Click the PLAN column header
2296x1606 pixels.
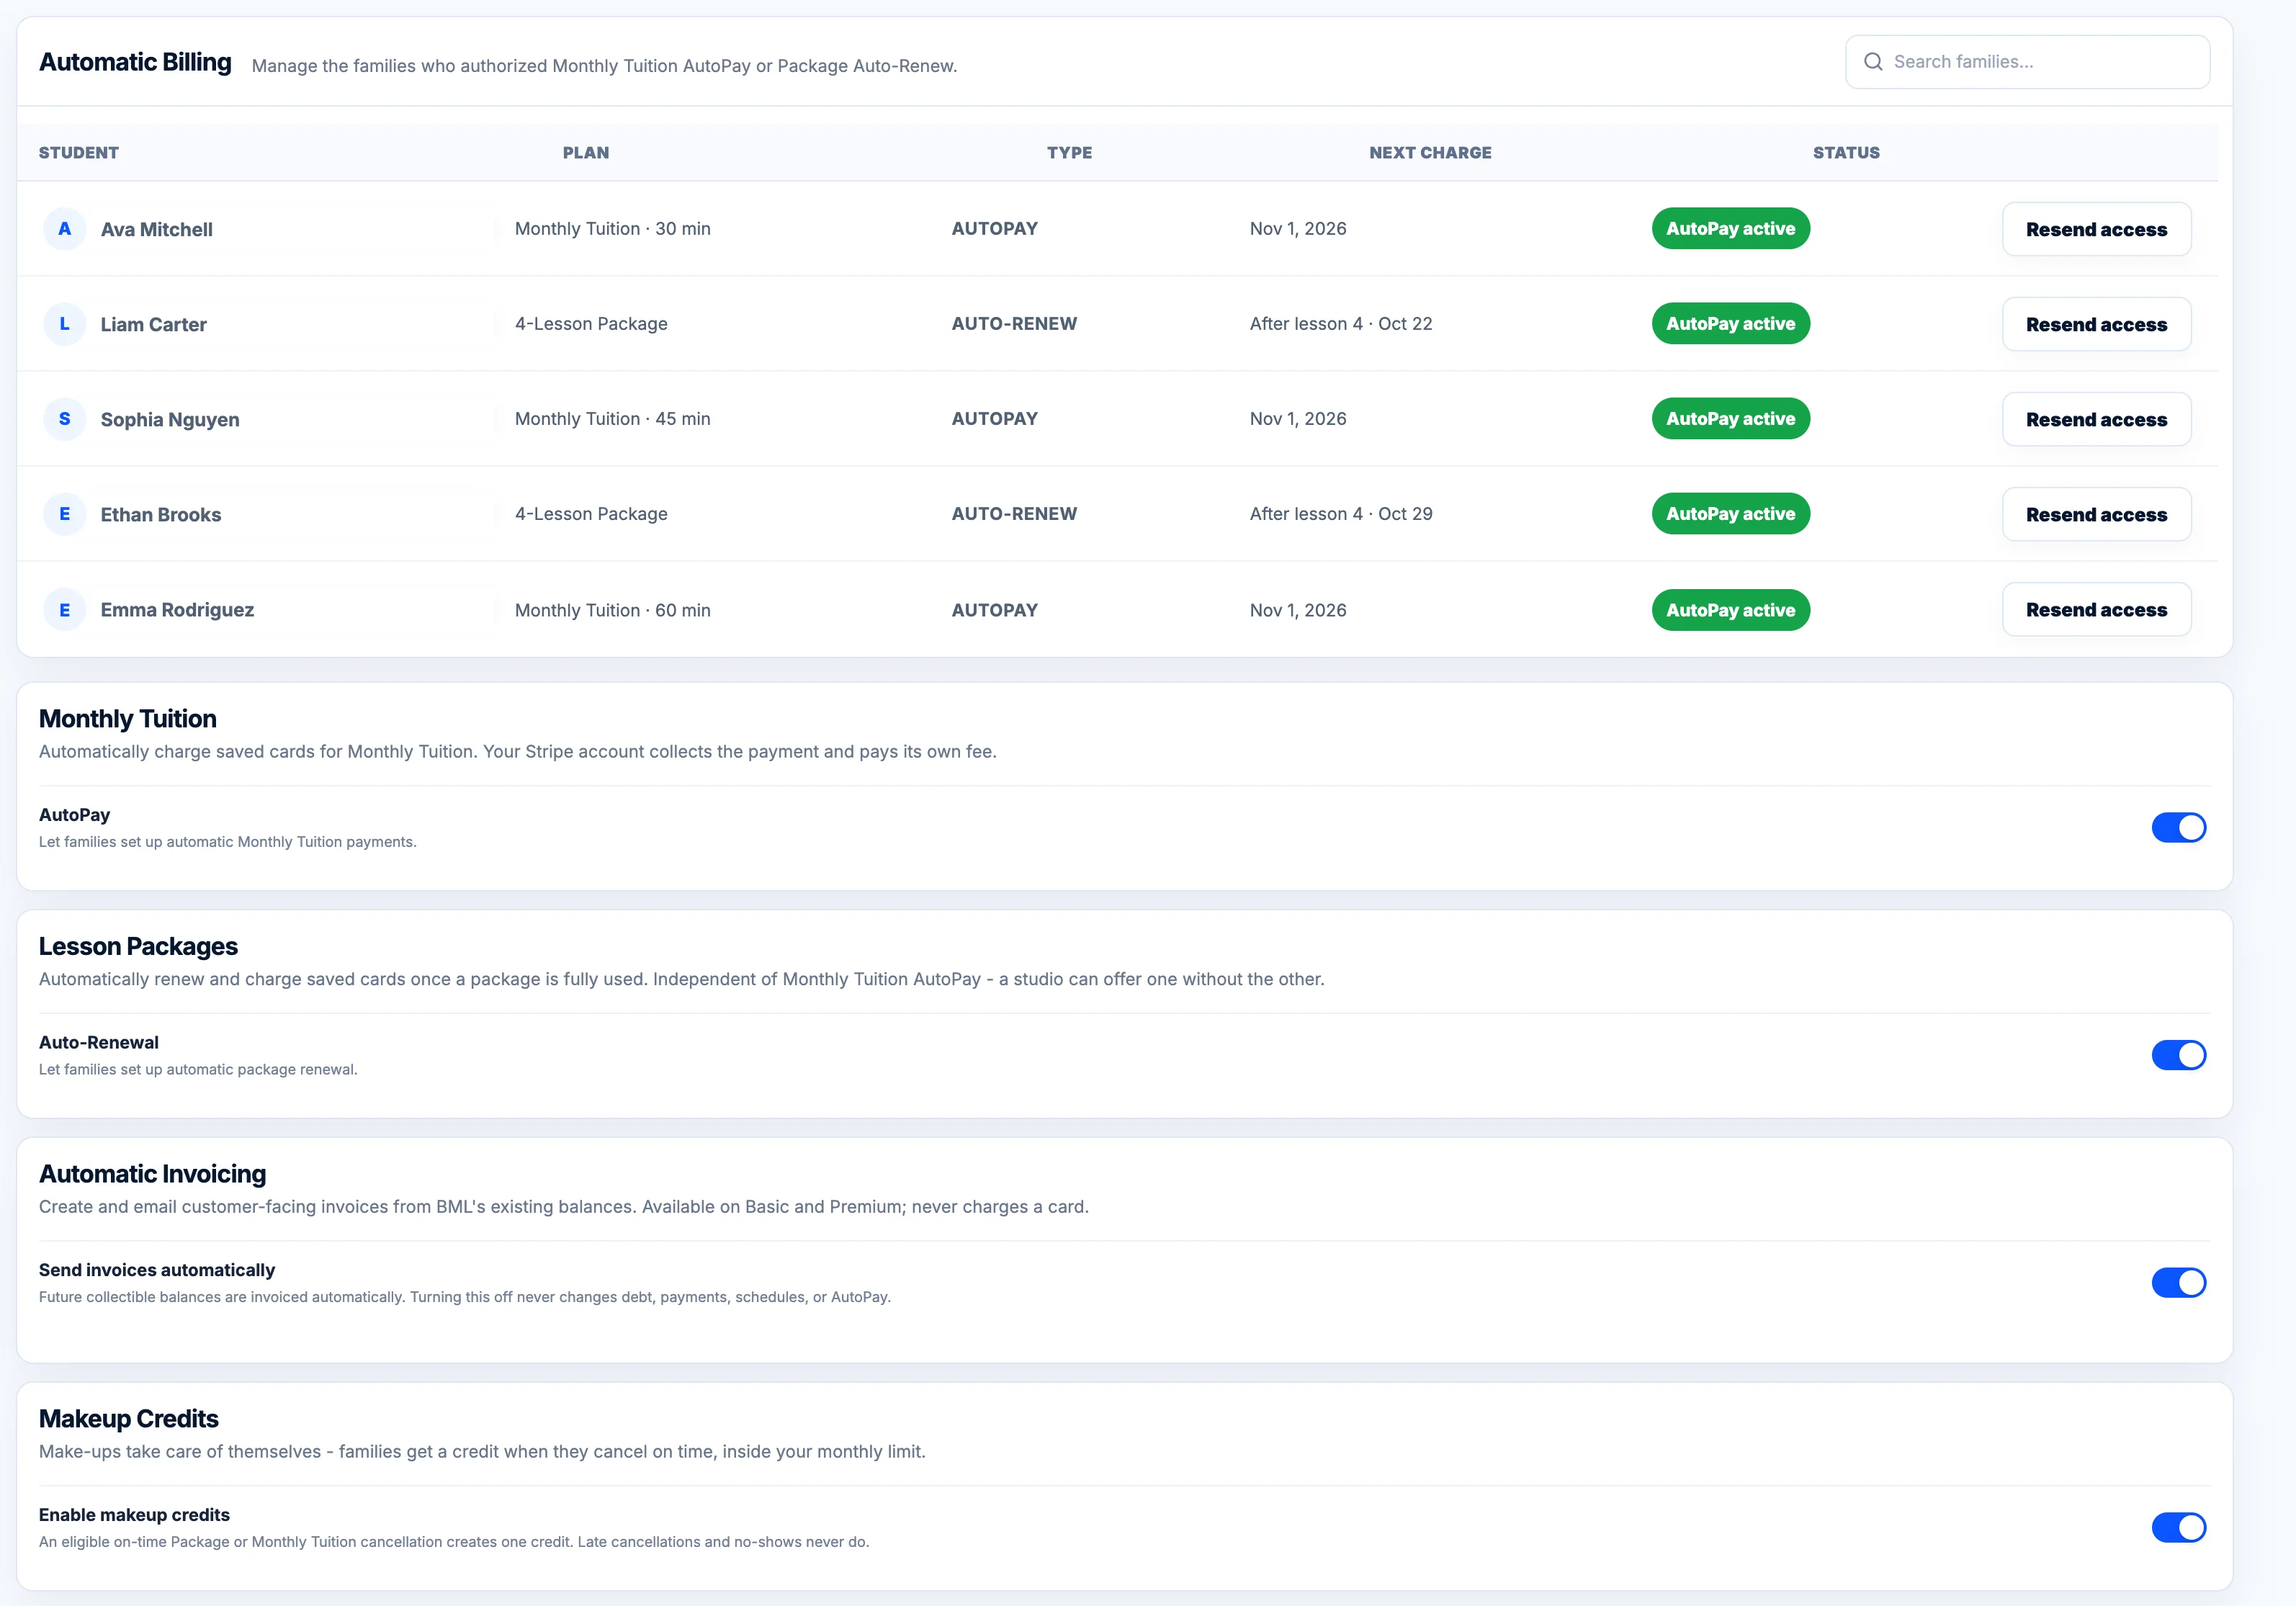[586, 153]
